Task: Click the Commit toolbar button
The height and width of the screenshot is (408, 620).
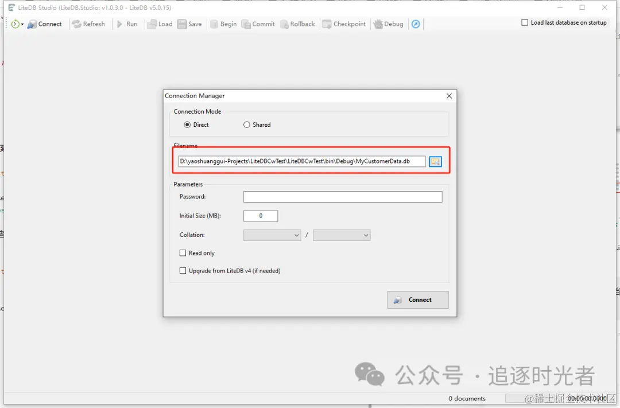Action: point(258,24)
